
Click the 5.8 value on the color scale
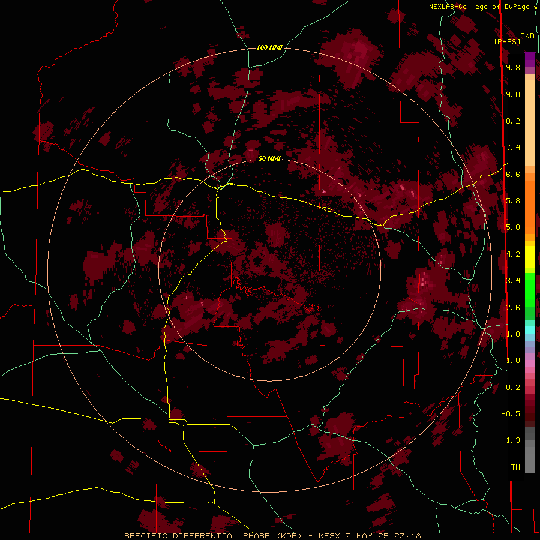tap(513, 201)
